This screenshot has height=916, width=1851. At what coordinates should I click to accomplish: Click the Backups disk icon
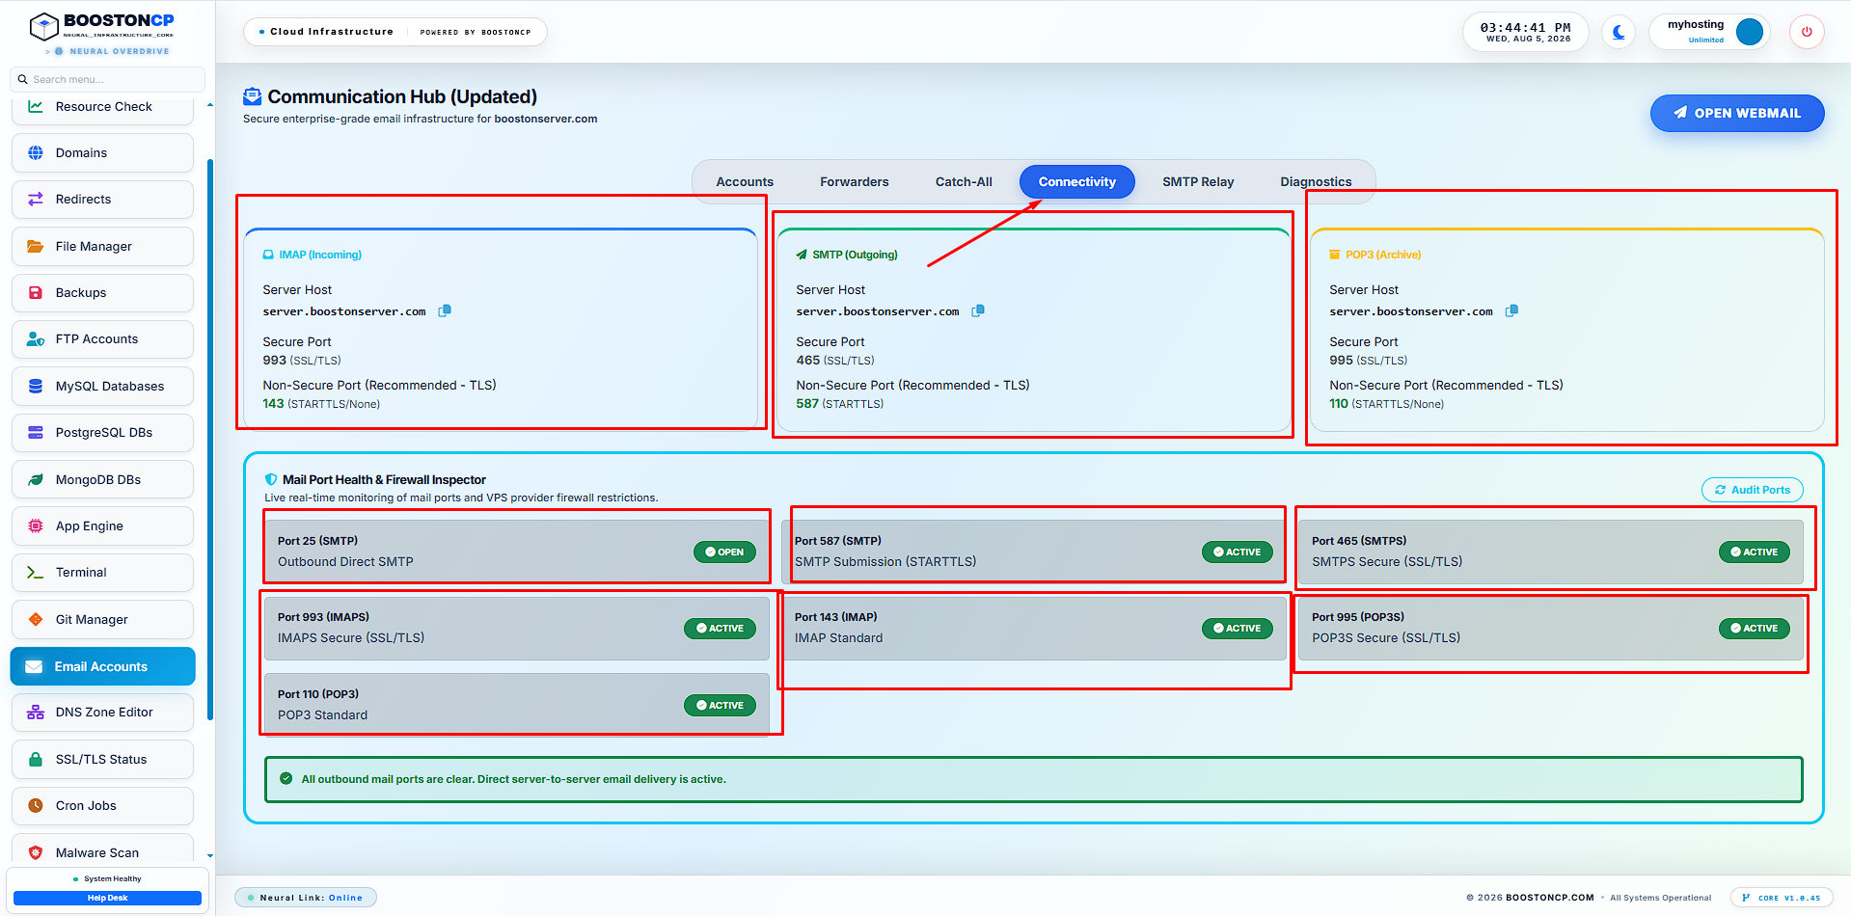tap(36, 292)
